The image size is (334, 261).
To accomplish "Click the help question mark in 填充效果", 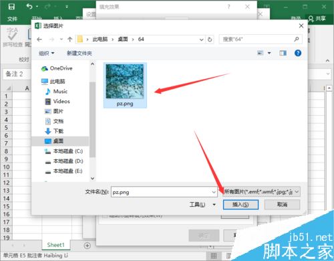I will coord(228,7).
